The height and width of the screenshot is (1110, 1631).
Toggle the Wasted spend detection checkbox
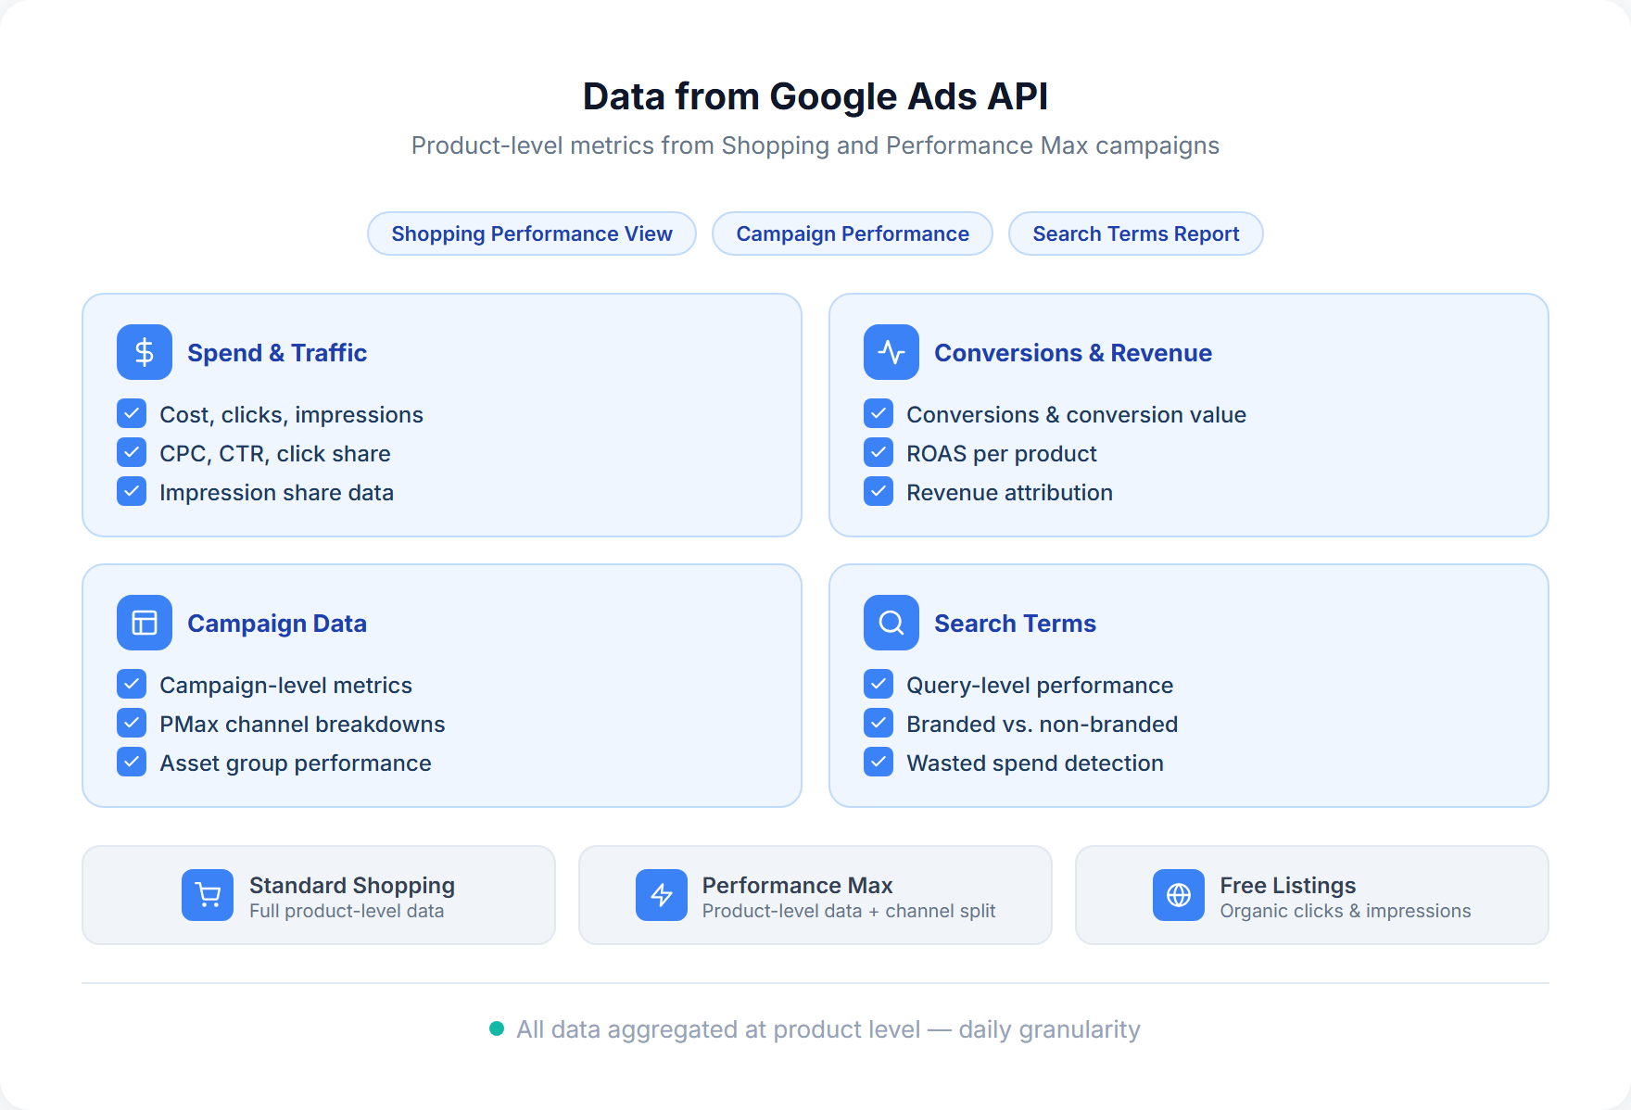(878, 762)
